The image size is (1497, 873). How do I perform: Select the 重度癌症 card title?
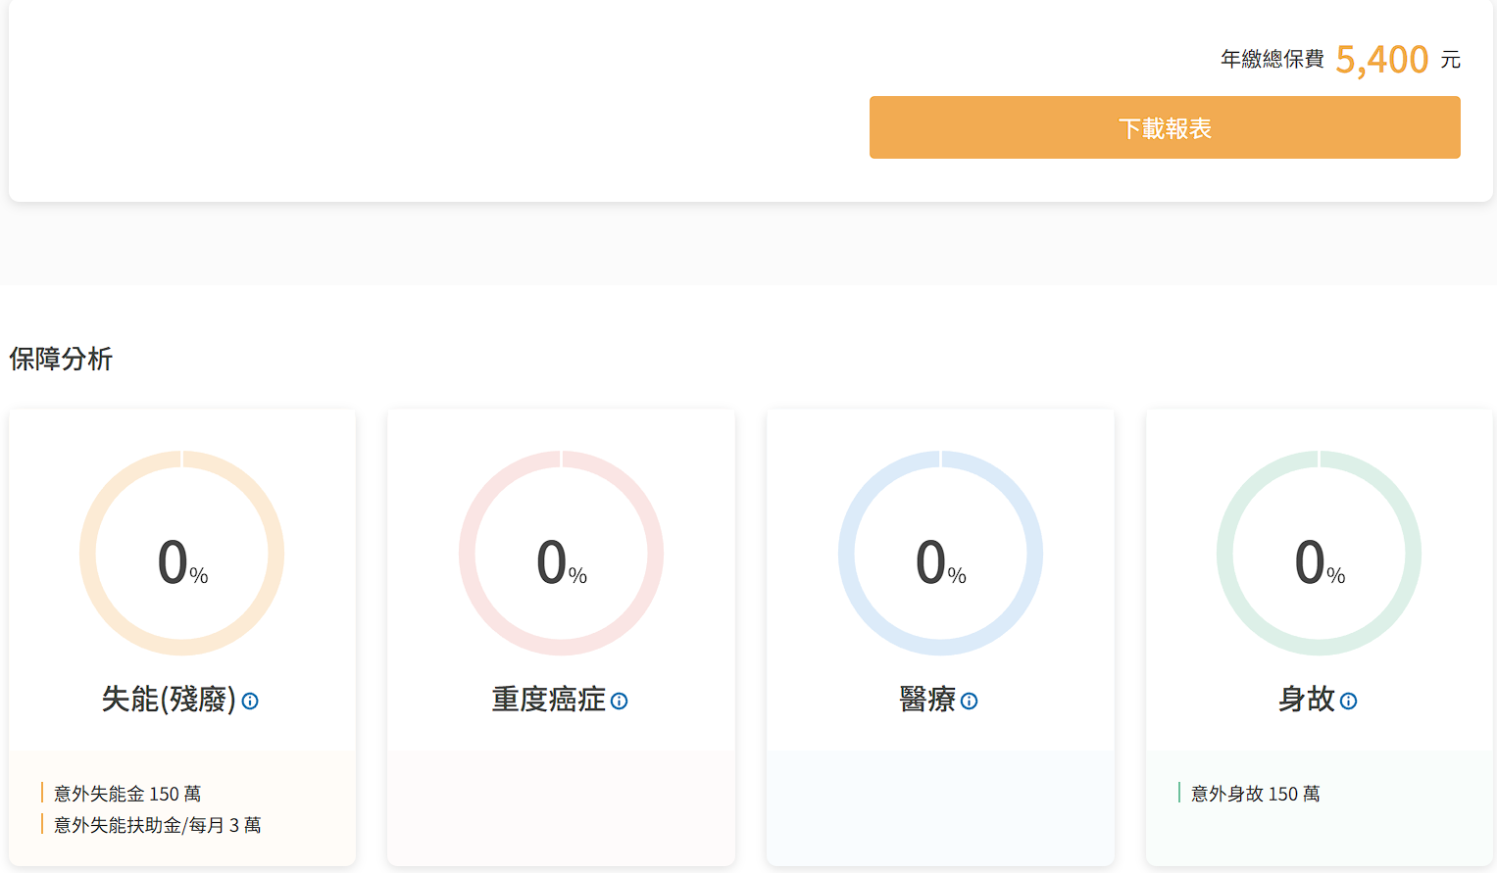coord(548,700)
